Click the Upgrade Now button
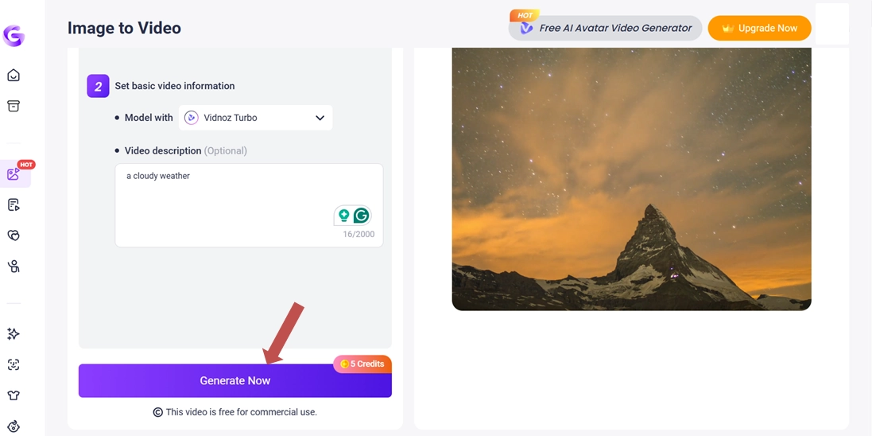This screenshot has width=872, height=436. point(759,29)
